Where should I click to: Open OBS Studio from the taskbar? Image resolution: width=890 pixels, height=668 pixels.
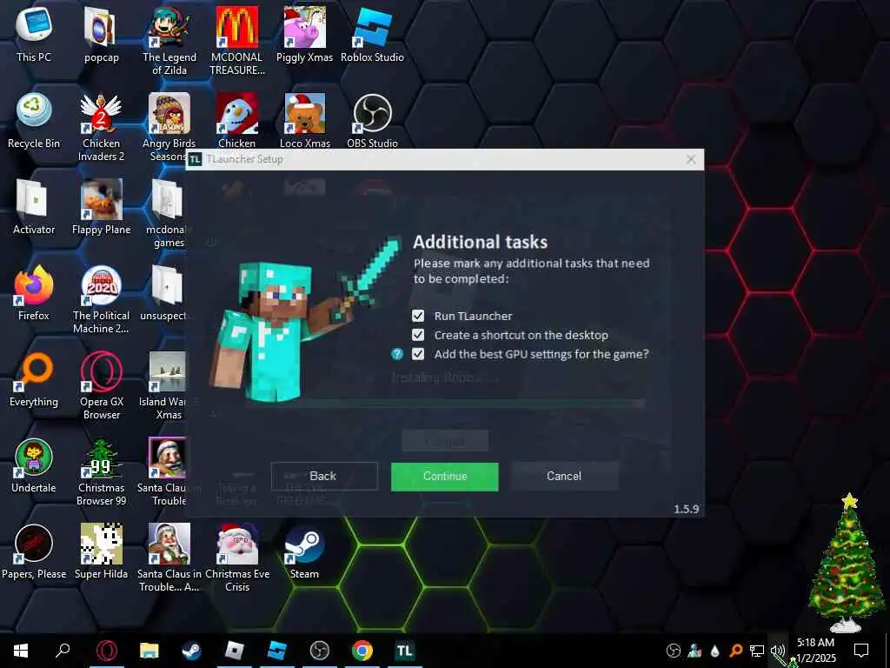pyautogui.click(x=320, y=651)
